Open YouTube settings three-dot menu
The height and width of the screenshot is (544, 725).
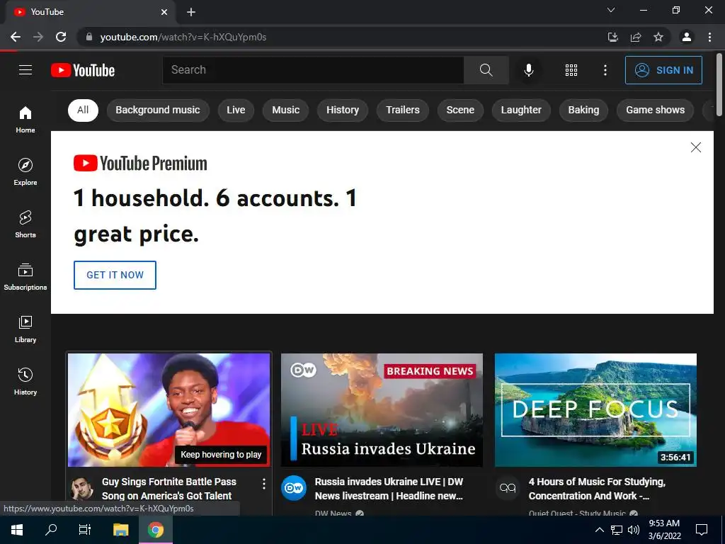click(605, 70)
